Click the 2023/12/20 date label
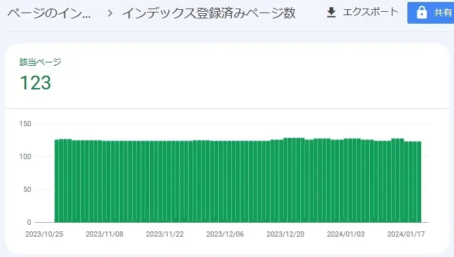The height and width of the screenshot is (257, 454). (285, 234)
